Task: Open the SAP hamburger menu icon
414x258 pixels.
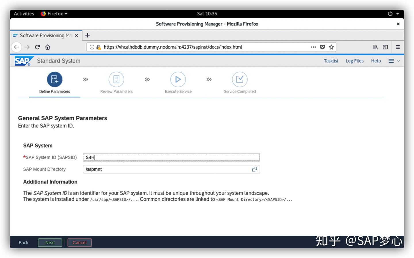Action: 391,61
